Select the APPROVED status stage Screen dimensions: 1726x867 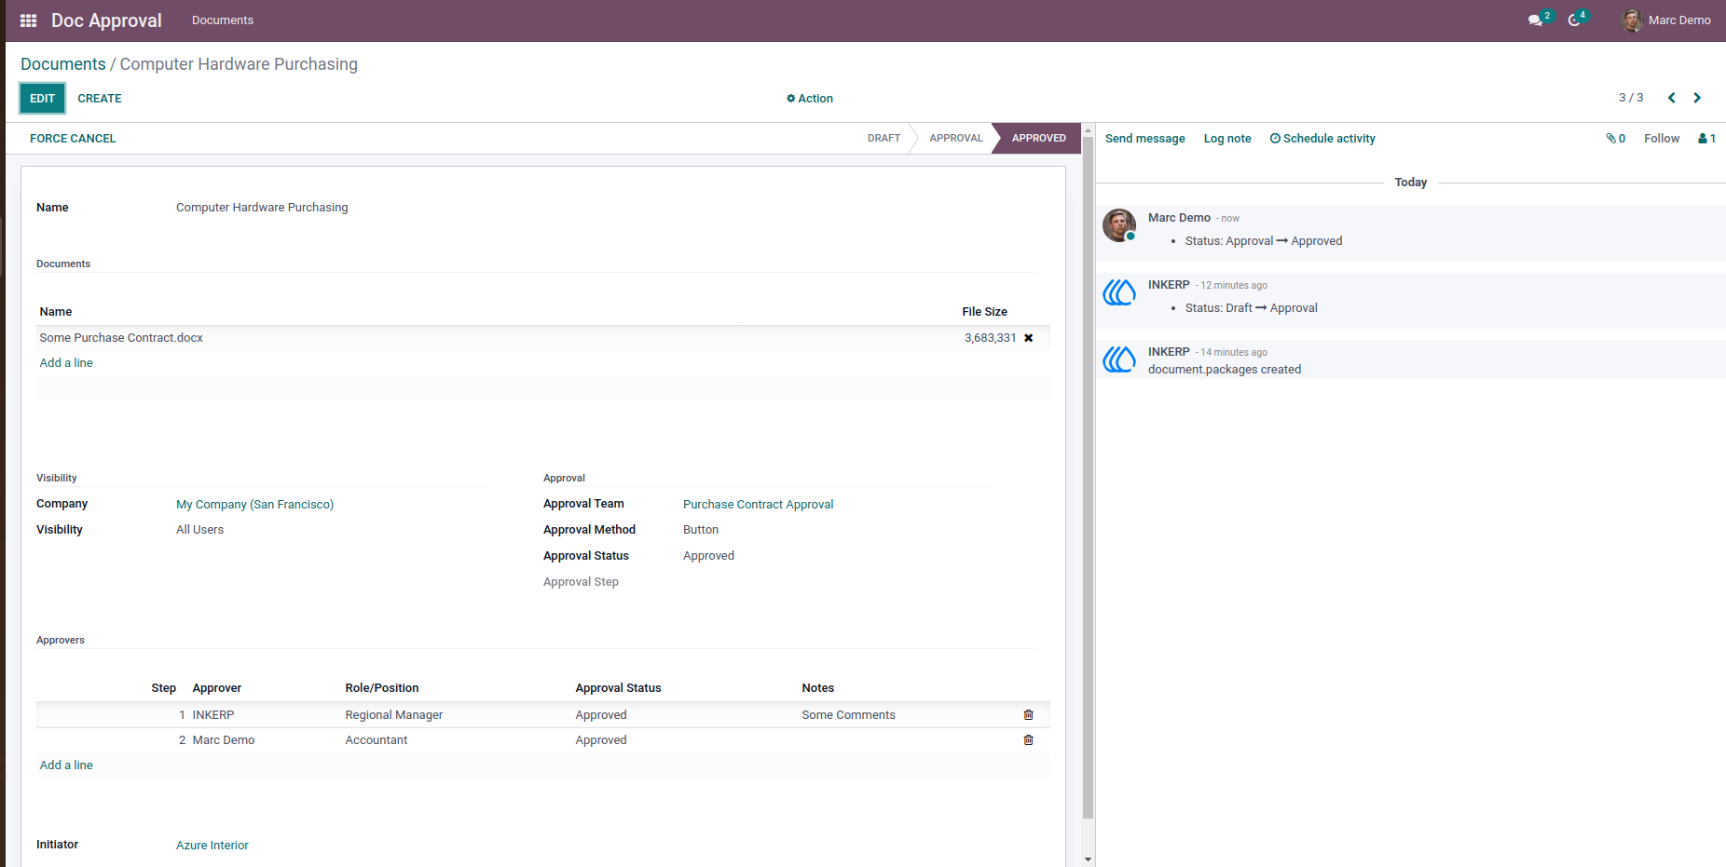coord(1038,138)
